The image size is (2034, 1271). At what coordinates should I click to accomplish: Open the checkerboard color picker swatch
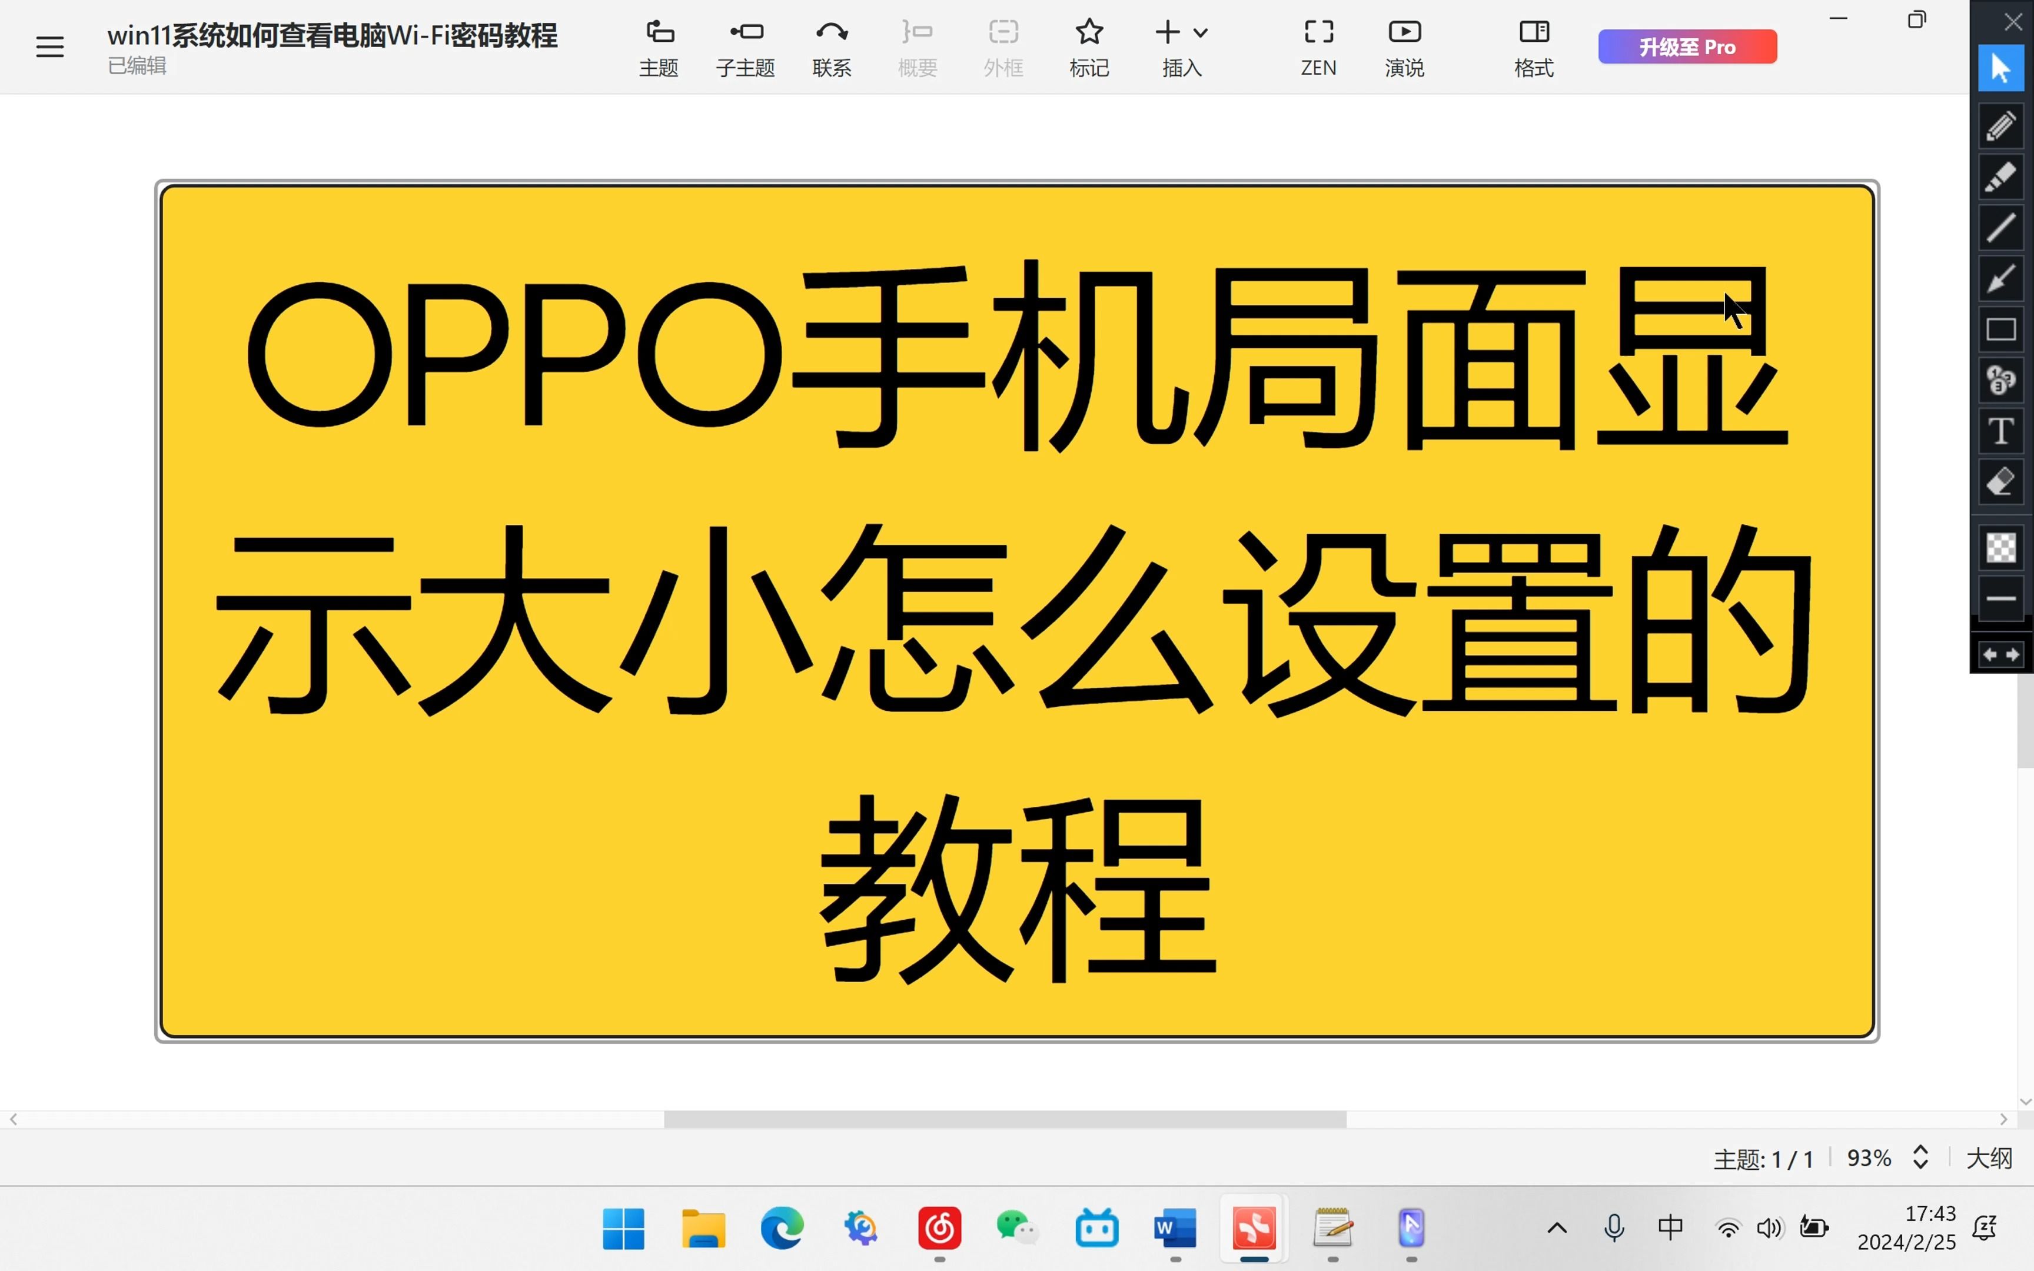point(2000,548)
